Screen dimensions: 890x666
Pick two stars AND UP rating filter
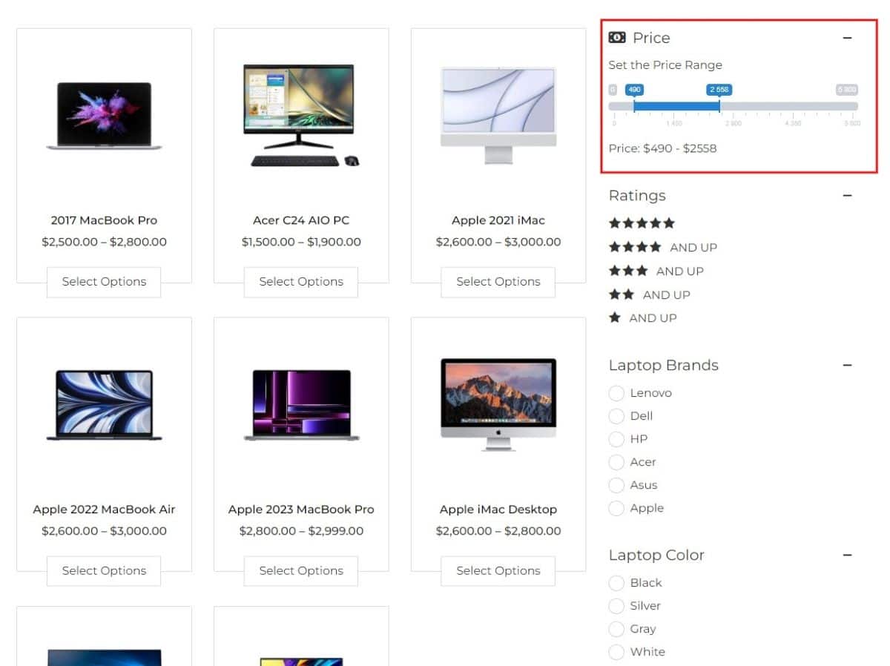point(650,294)
